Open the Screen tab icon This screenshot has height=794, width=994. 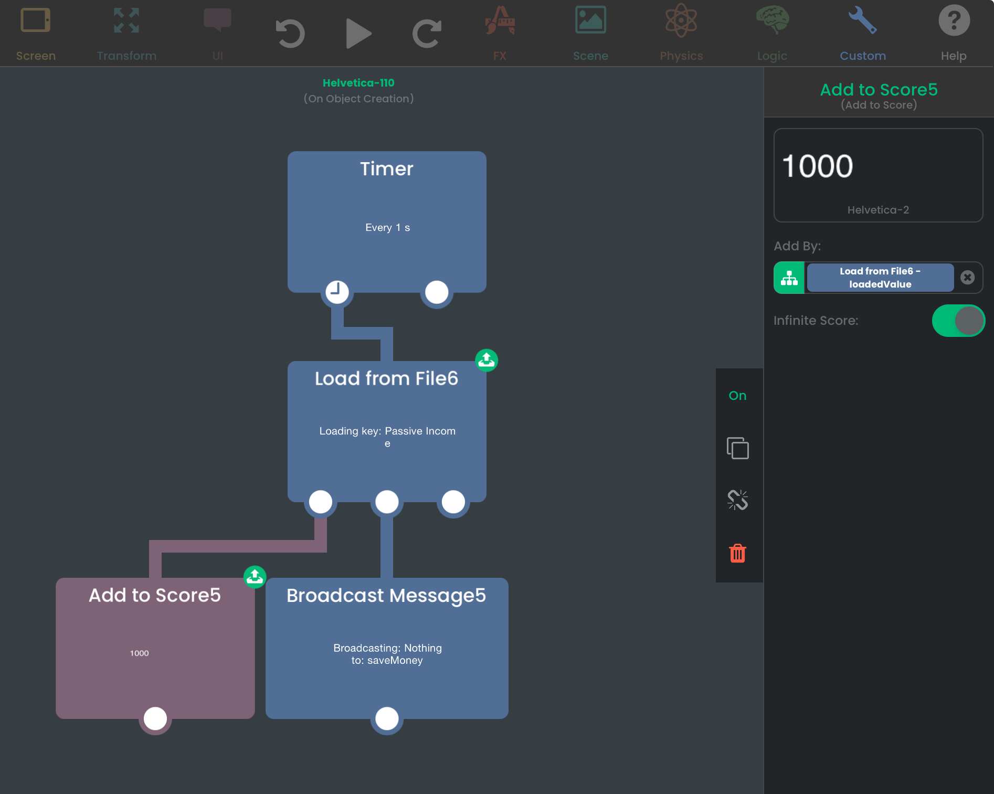click(x=36, y=20)
